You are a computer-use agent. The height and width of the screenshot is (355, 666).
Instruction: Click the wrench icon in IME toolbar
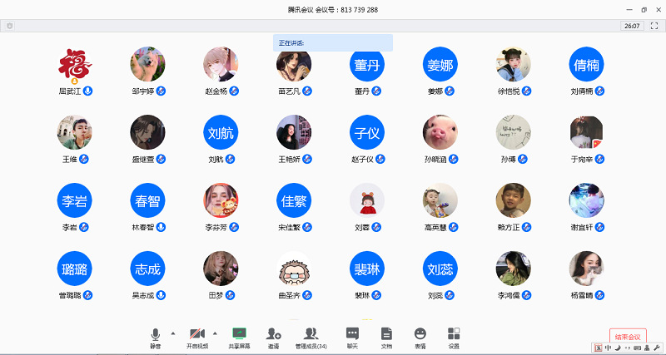point(657,346)
